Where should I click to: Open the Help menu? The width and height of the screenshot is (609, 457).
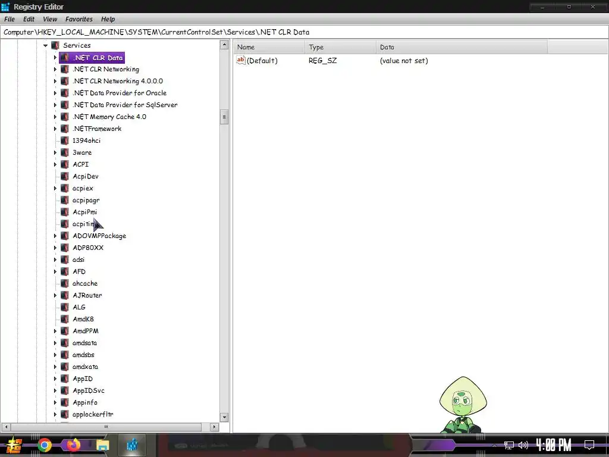(x=108, y=19)
